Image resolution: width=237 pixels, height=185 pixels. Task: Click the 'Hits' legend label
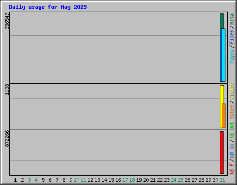232,19
